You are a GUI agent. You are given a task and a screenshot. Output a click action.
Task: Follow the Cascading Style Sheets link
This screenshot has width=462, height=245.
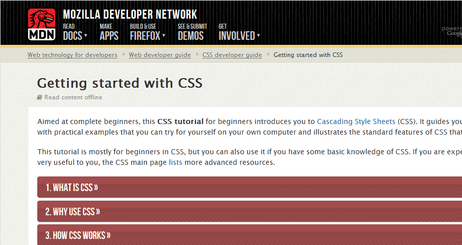[x=356, y=121]
